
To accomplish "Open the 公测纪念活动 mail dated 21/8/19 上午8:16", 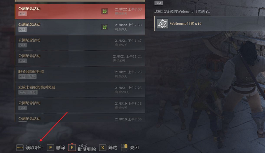I will click(80, 105).
